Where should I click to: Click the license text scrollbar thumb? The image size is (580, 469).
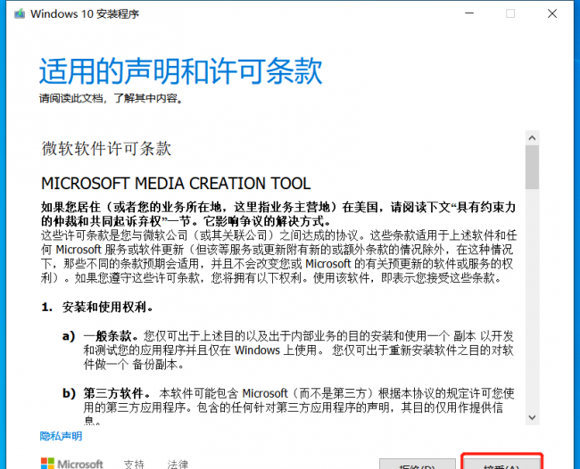[x=533, y=167]
